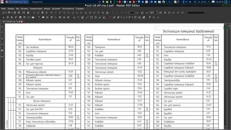Close the 147-18-АР стр.7.pdf document tab

pos(22,22)
